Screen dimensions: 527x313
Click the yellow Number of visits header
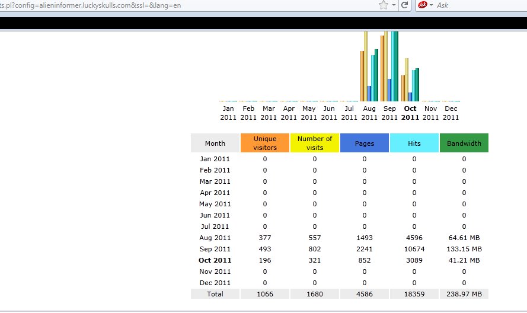coord(315,143)
